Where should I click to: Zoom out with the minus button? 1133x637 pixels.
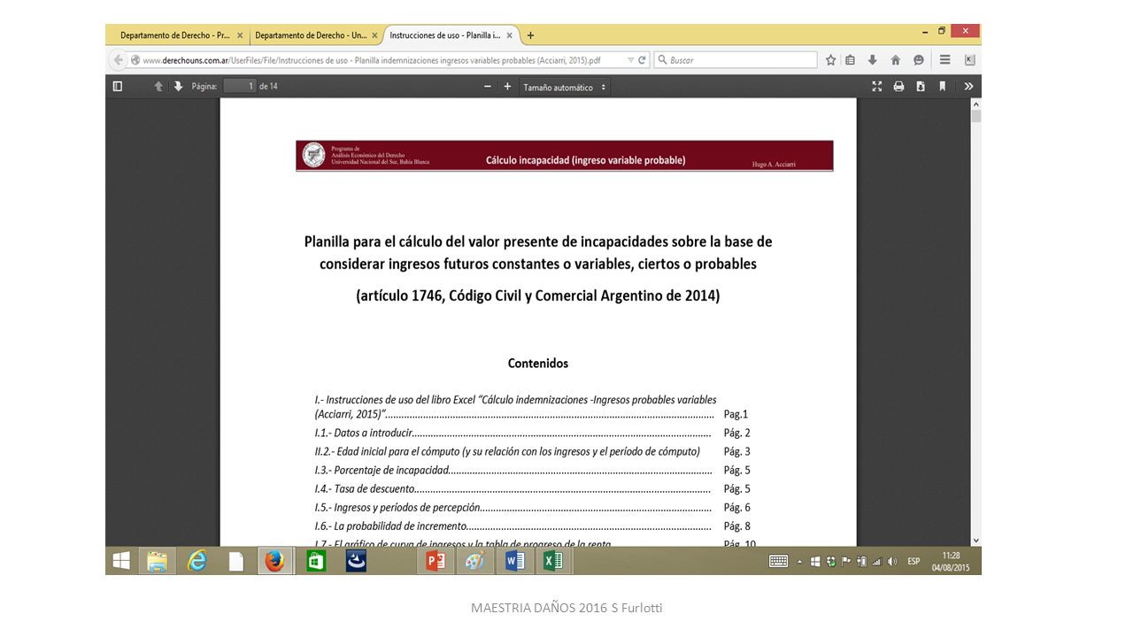pos(487,87)
